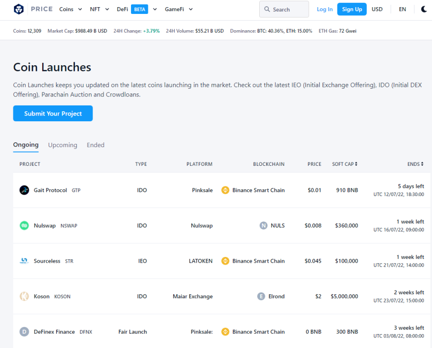Open Sourceless project logo
Screen dimensions: 432x348
coord(24,261)
